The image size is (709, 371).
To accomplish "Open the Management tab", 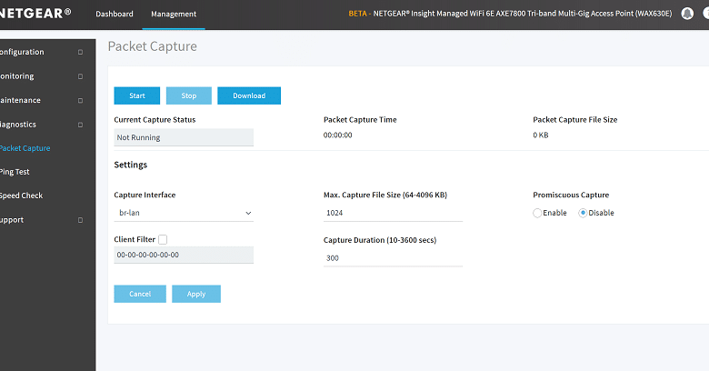I will tap(174, 14).
